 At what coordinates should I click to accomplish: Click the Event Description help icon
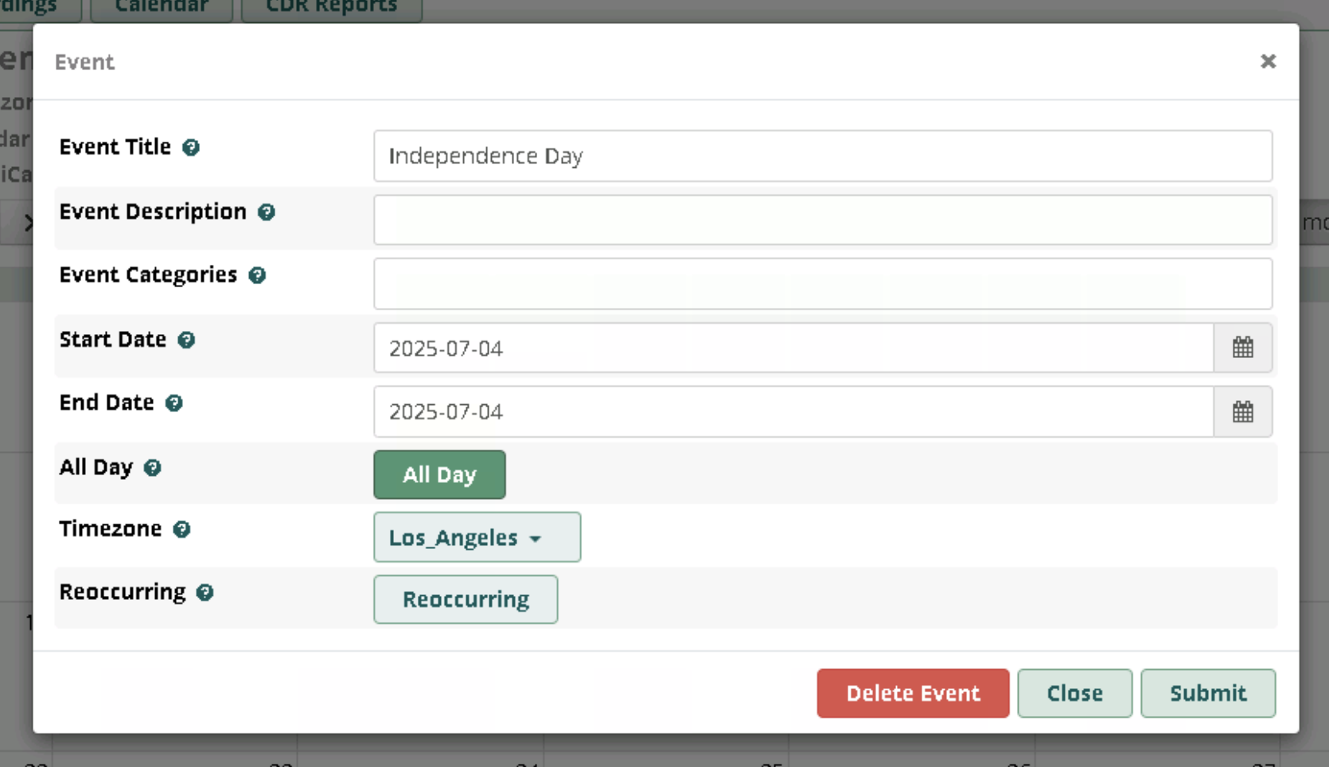(x=267, y=212)
